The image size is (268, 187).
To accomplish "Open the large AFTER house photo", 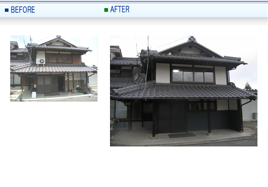I will tap(184, 91).
